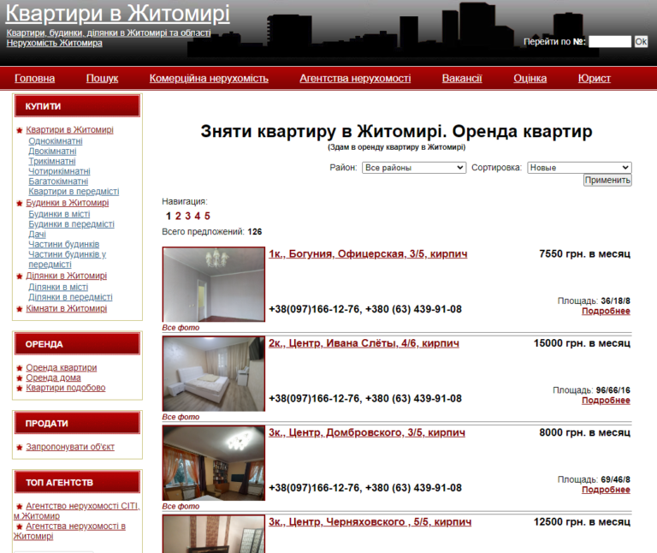Click the Ok button beside number field

coord(641,41)
